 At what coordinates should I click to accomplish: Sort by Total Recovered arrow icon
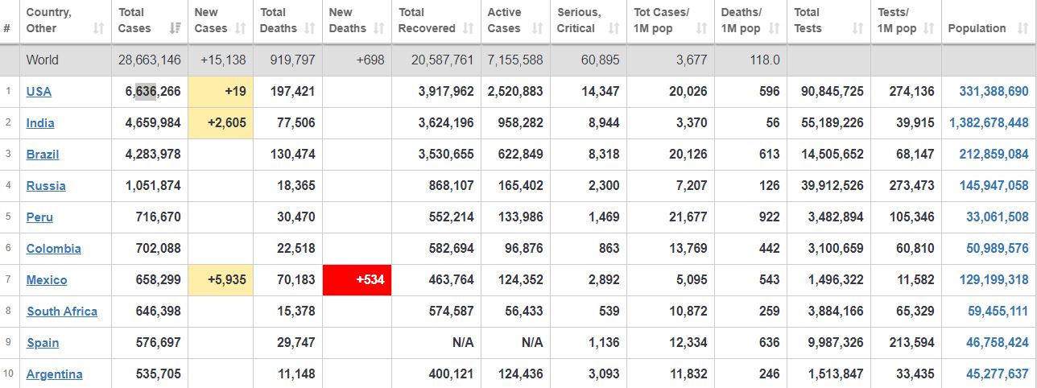click(469, 28)
